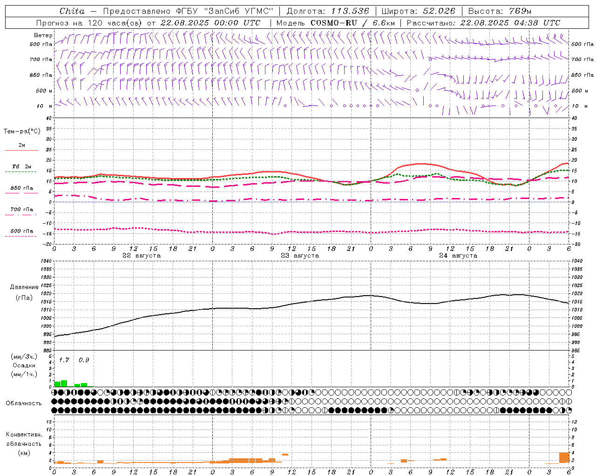The image size is (596, 476).
Task: Click the "985" value on left pressure axis
Action: [47, 350]
